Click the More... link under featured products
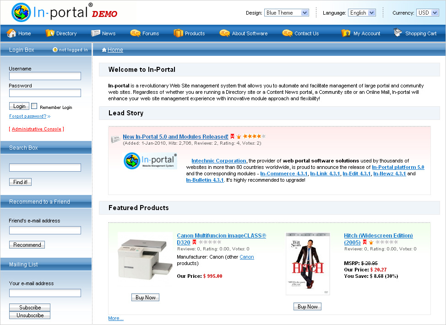The height and width of the screenshot is (325, 446). [116, 318]
